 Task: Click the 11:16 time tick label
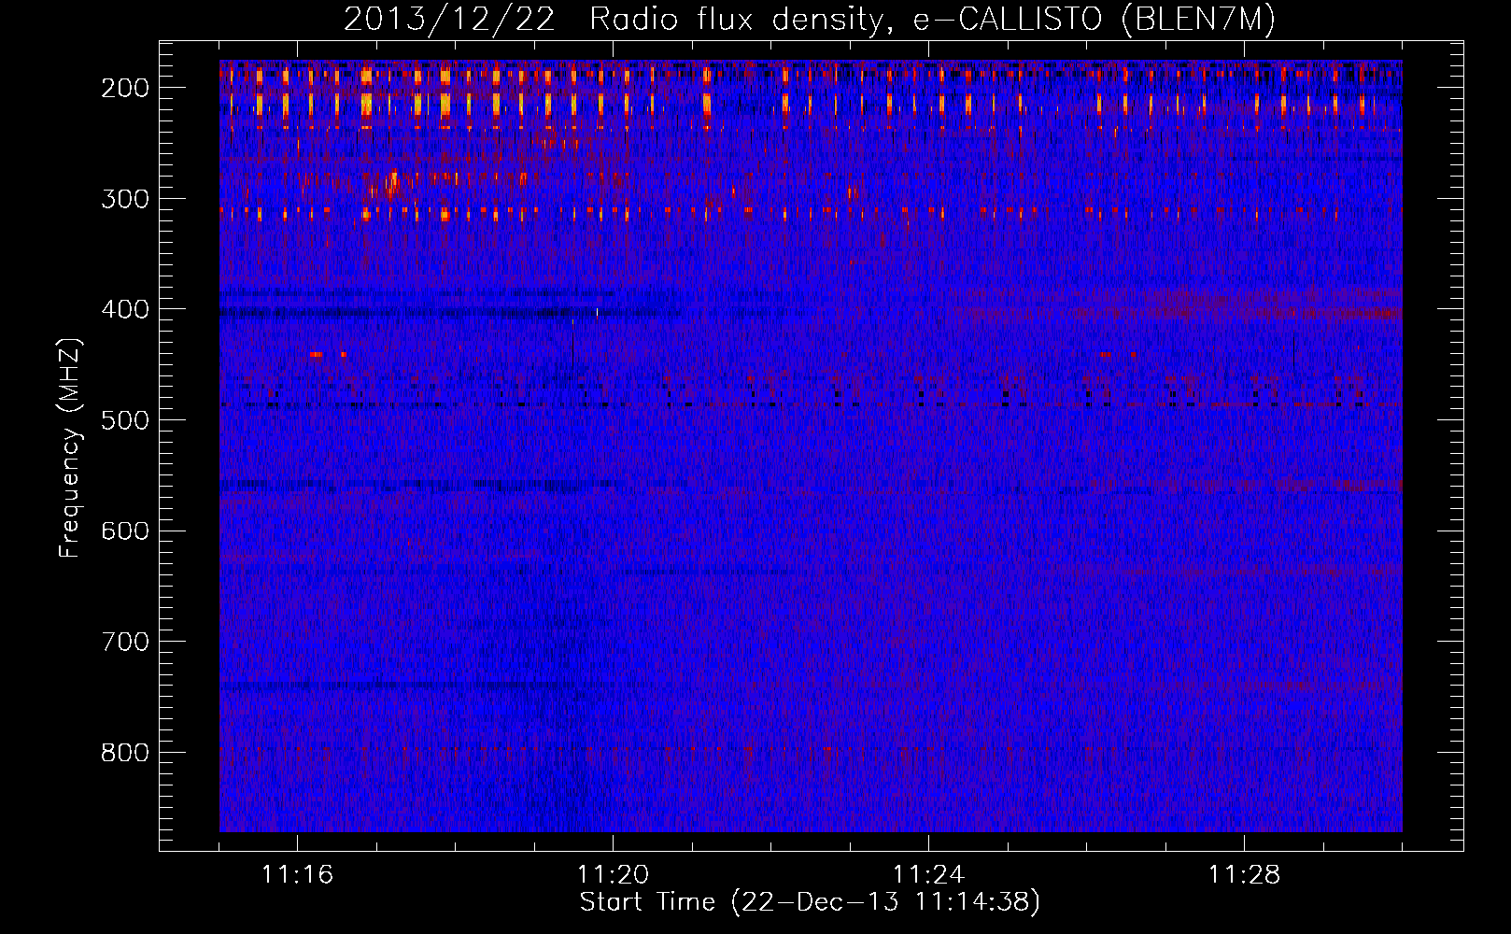[x=297, y=875]
